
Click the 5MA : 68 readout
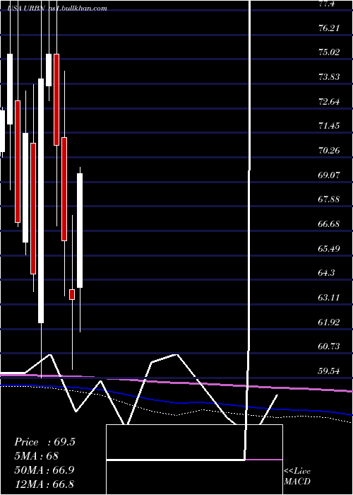point(37,456)
